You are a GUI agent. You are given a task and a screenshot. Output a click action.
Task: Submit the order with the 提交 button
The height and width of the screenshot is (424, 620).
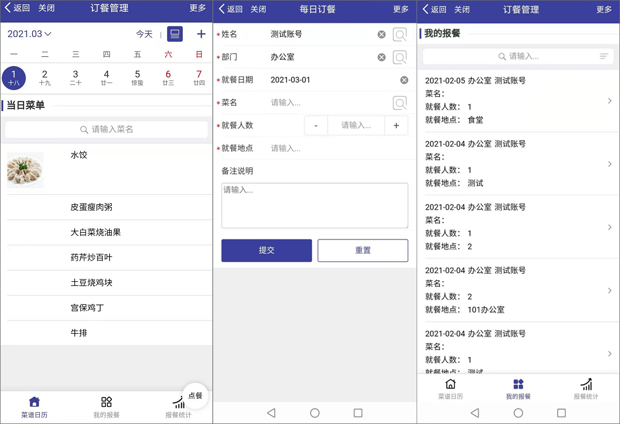pyautogui.click(x=266, y=251)
